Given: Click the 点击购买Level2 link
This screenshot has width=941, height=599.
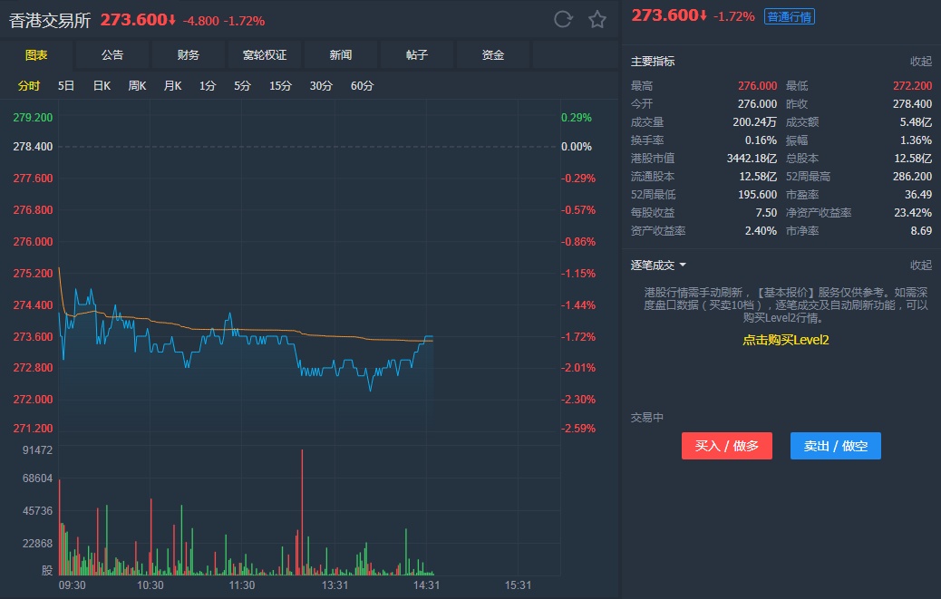Looking at the screenshot, I should click(x=786, y=340).
